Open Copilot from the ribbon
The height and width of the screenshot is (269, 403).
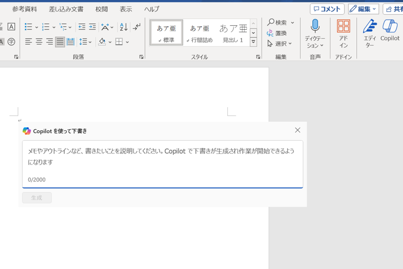pyautogui.click(x=390, y=30)
